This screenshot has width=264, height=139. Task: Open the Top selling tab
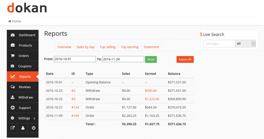(108, 47)
